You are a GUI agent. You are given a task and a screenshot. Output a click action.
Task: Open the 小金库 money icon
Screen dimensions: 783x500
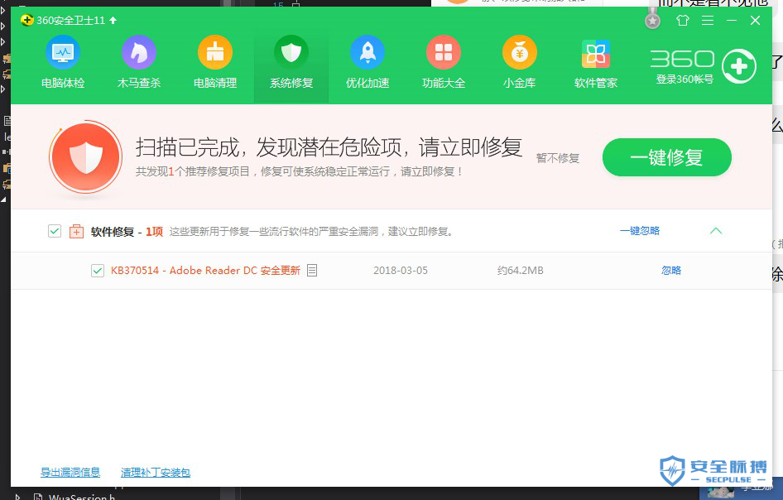click(519, 61)
